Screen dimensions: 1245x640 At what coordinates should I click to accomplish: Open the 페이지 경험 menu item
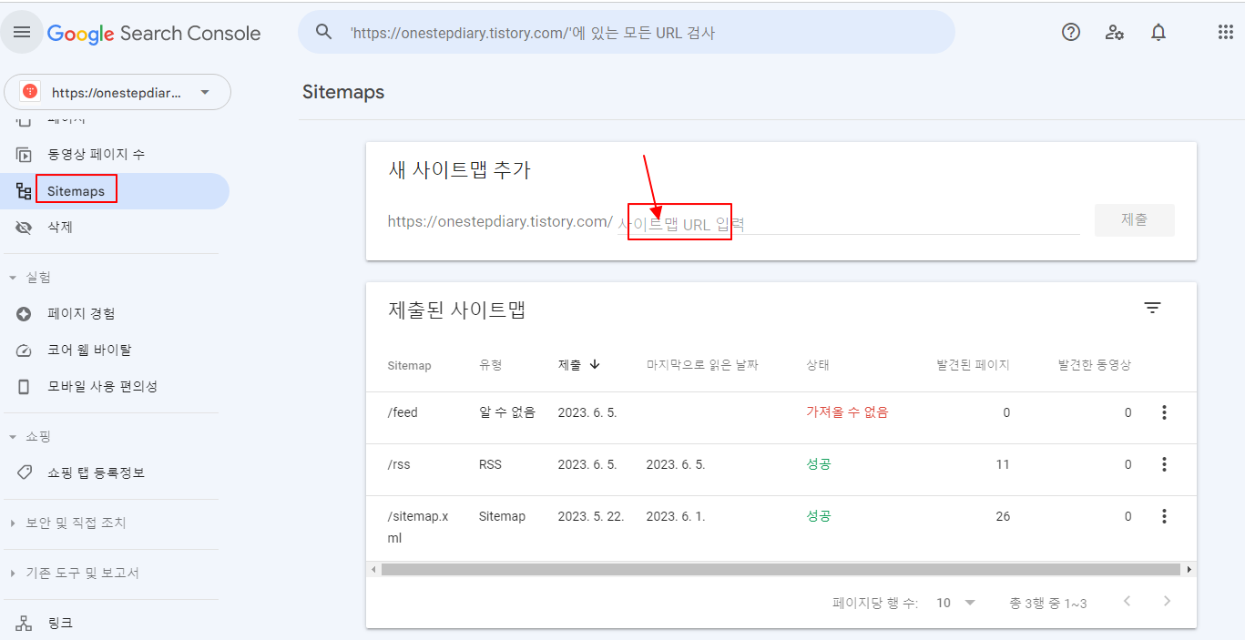pos(81,314)
